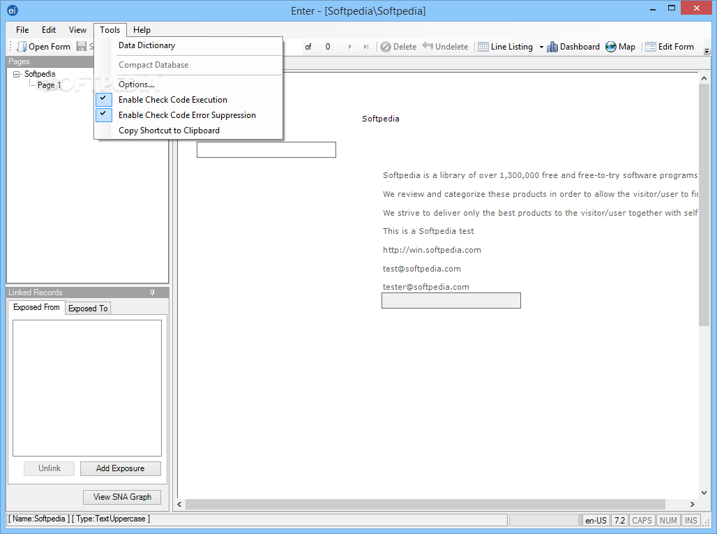Jump to the last record arrow

[x=365, y=47]
